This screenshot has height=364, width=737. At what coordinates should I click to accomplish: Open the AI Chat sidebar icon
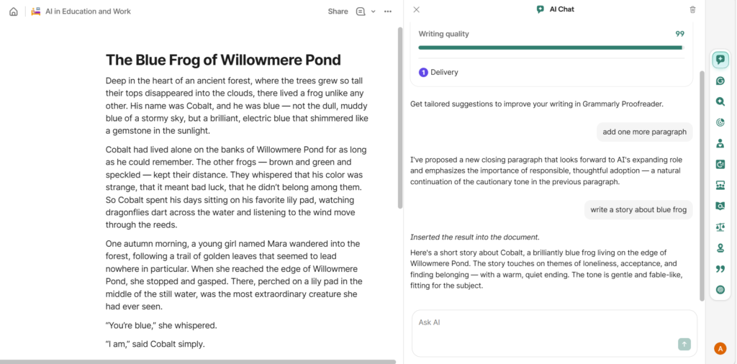[720, 60]
